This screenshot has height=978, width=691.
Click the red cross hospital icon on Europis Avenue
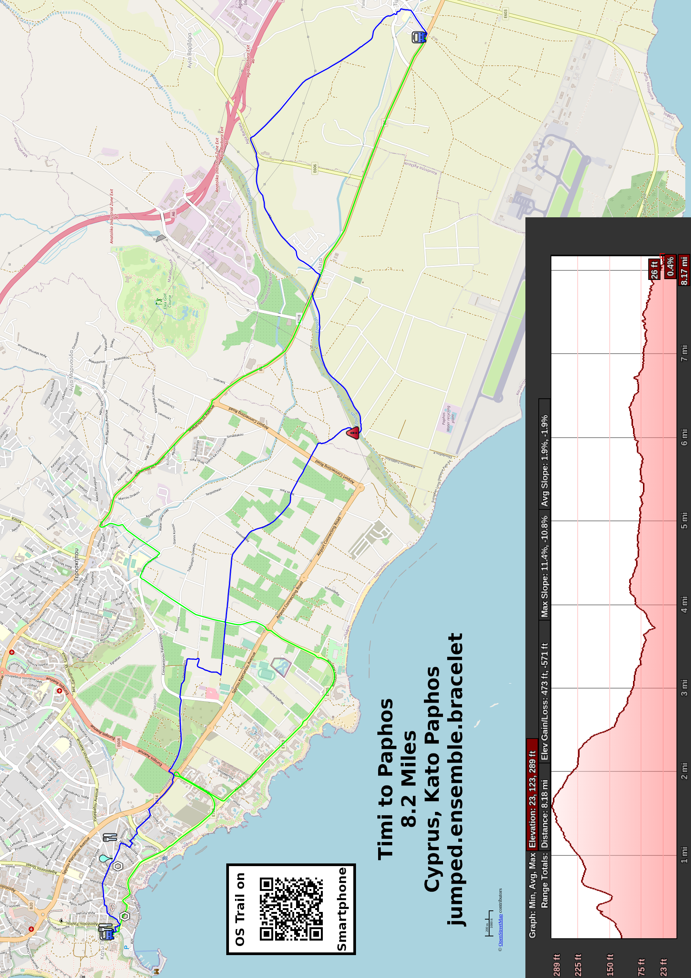[60, 691]
